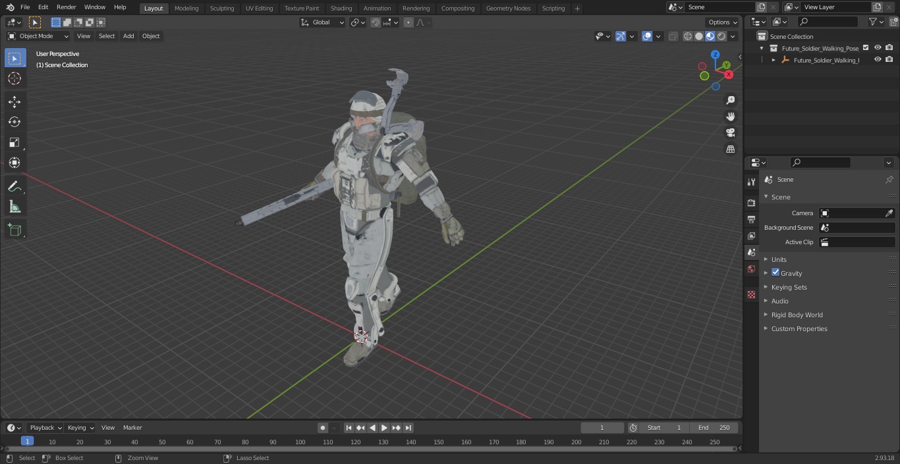Click the End frame field showing 250
The image size is (900, 464).
pos(714,428)
